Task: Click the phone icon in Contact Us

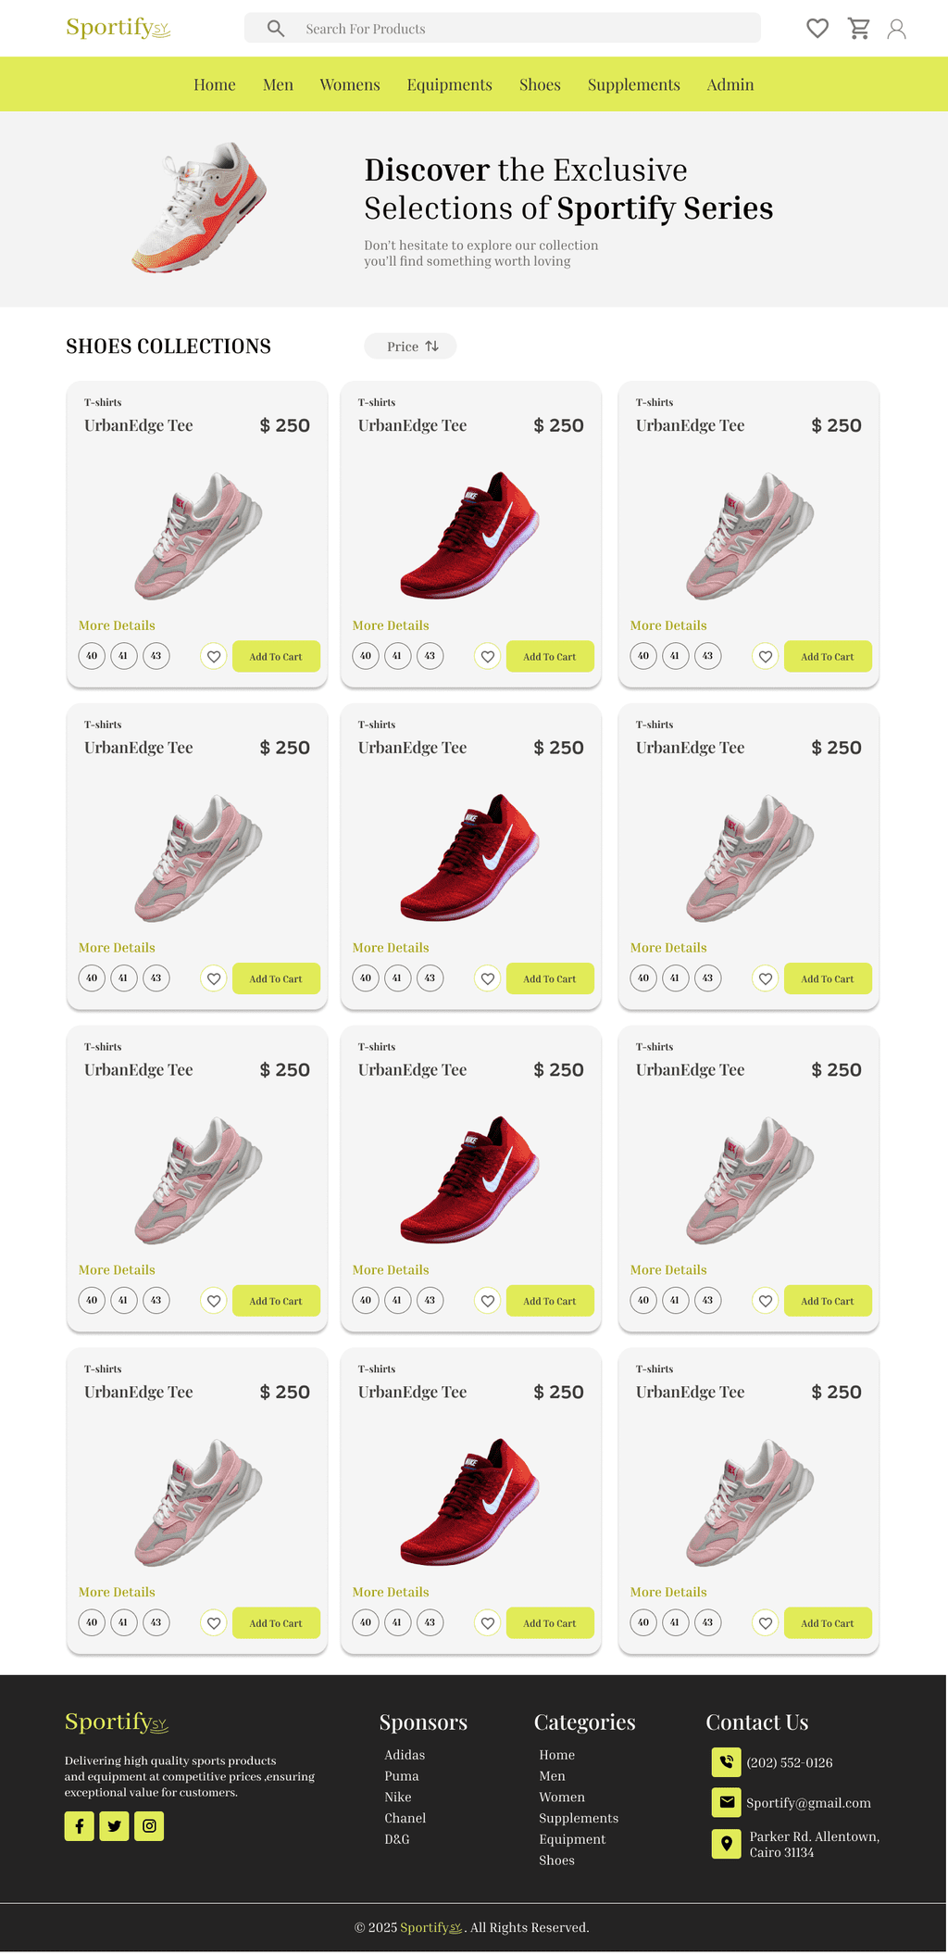Action: click(x=727, y=1762)
